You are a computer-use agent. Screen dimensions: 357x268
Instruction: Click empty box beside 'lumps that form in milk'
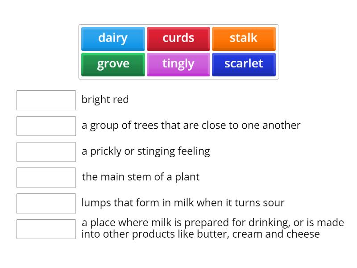[x=46, y=203]
